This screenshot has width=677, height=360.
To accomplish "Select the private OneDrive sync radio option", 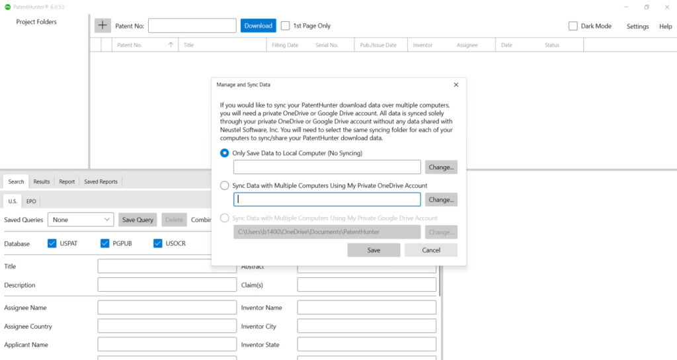I will (225, 185).
